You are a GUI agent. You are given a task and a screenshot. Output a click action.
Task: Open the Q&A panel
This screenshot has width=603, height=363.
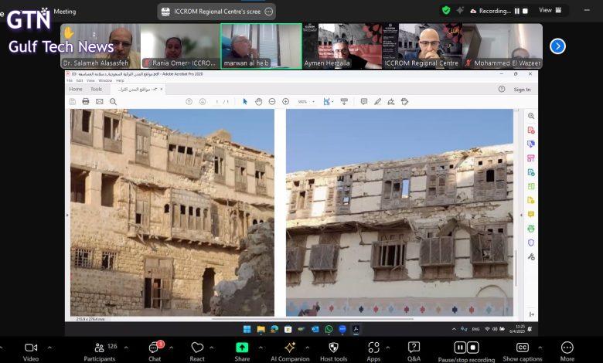[x=414, y=348]
